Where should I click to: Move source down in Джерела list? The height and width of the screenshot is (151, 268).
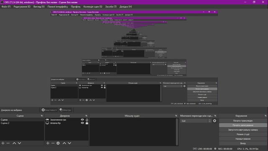click(70, 143)
